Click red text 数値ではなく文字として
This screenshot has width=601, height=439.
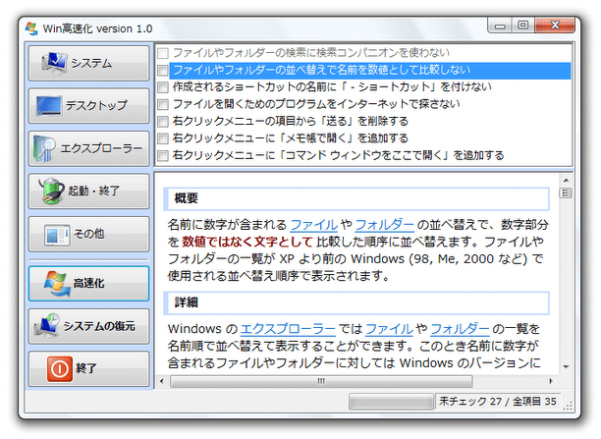pyautogui.click(x=247, y=242)
